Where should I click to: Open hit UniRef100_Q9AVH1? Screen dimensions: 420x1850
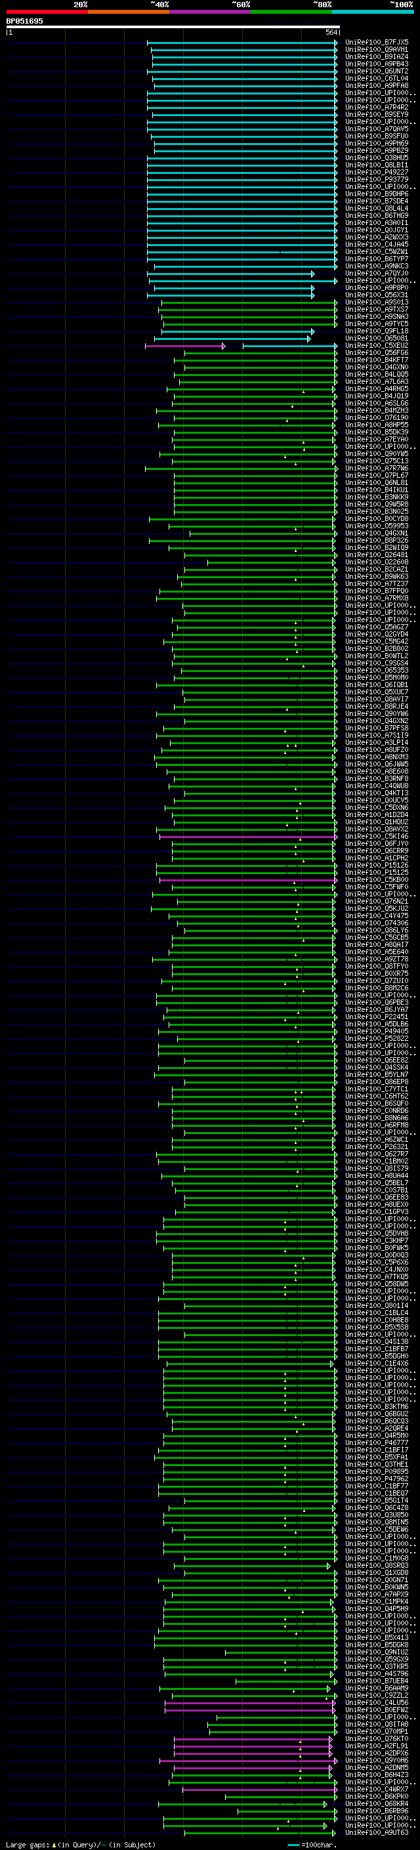(x=377, y=50)
